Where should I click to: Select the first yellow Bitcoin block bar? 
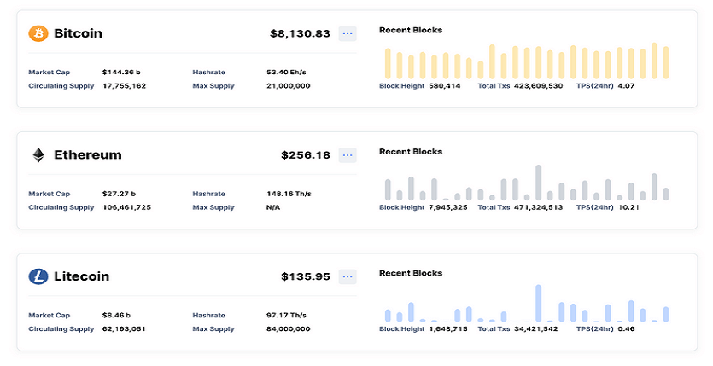tap(388, 64)
